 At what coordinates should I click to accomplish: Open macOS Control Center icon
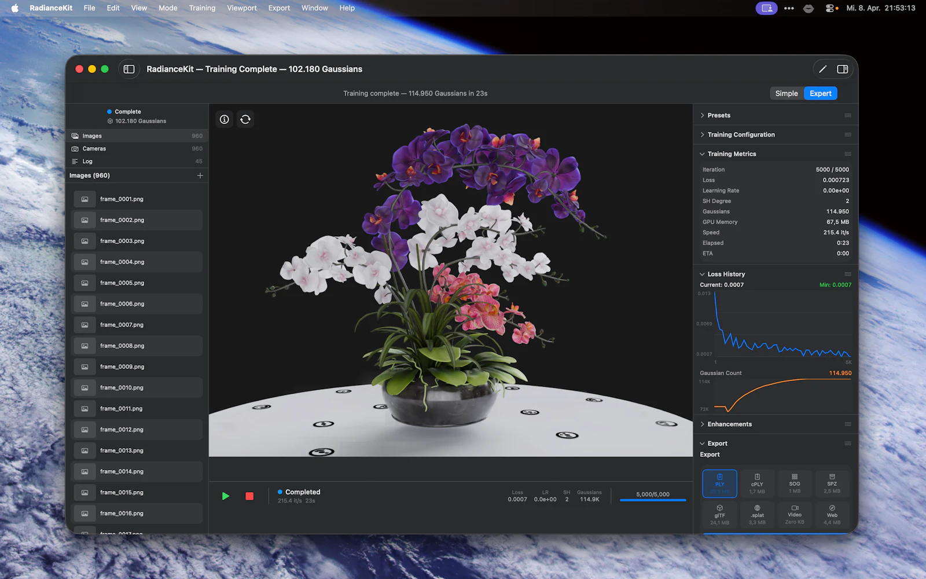click(831, 8)
